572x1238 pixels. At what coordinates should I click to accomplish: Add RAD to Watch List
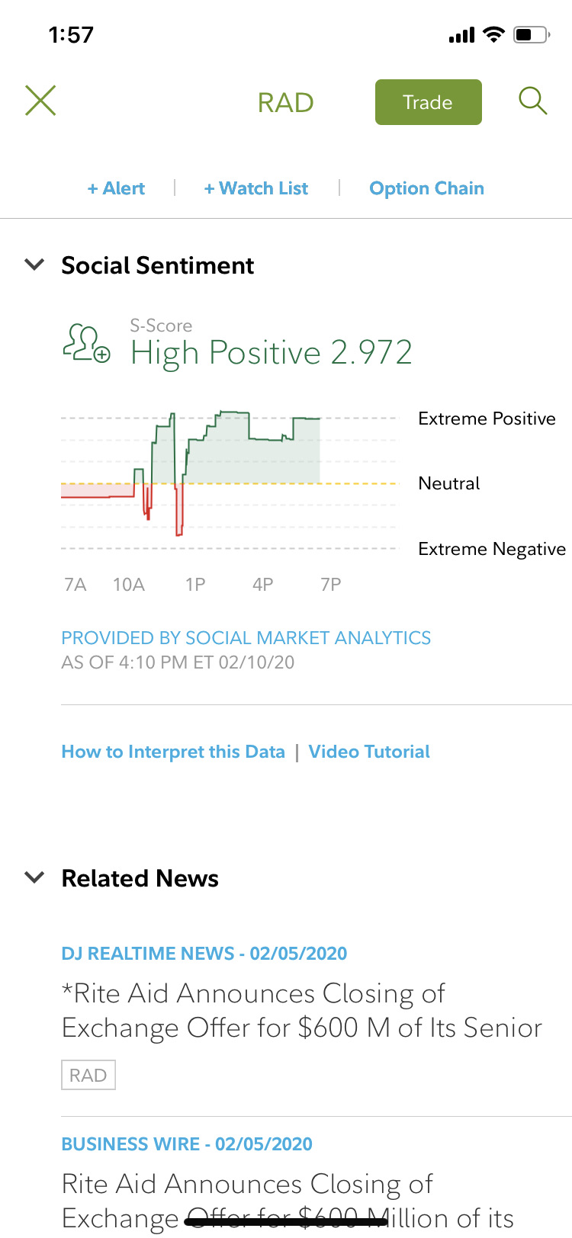pos(256,188)
